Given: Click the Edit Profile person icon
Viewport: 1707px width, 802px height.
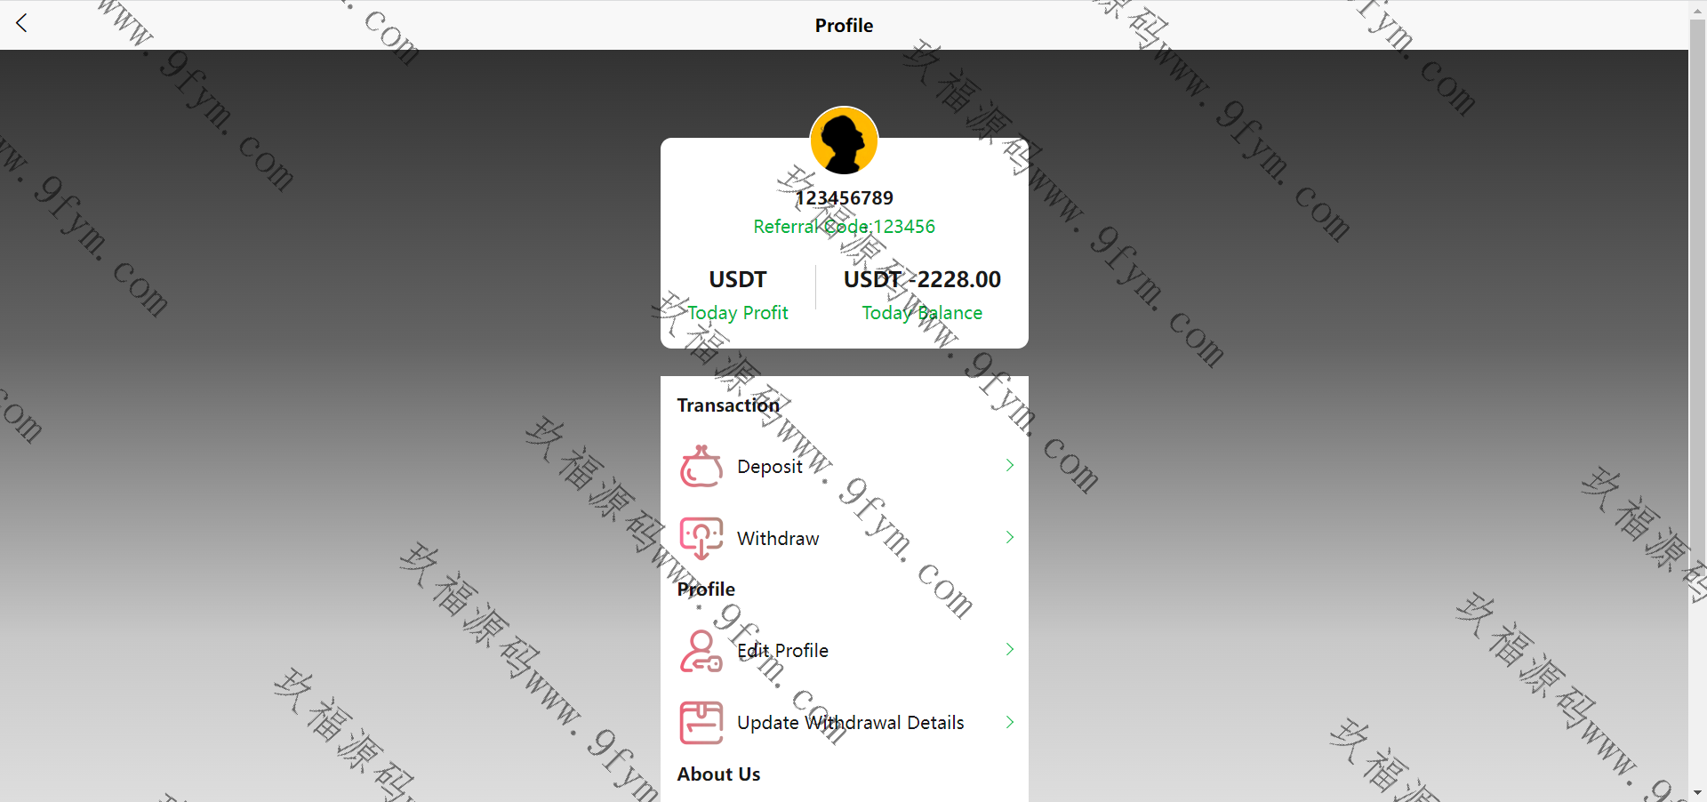Looking at the screenshot, I should [x=701, y=650].
